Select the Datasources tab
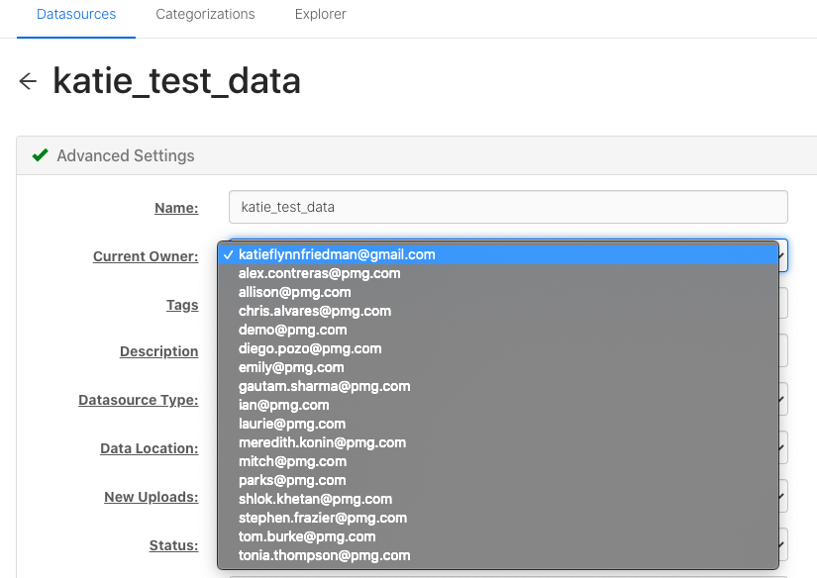This screenshot has height=578, width=817. [x=76, y=14]
